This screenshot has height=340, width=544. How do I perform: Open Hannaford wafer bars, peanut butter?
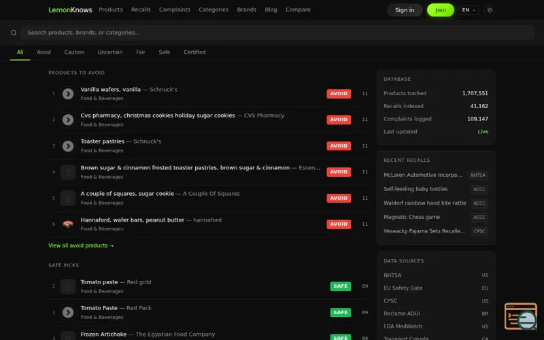(133, 220)
